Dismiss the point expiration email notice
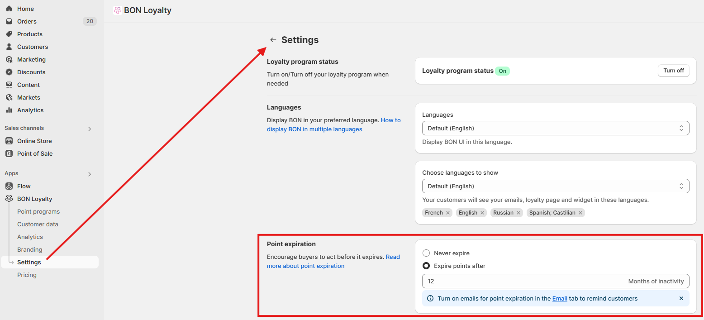Viewport: 704px width, 320px height. pyautogui.click(x=681, y=298)
